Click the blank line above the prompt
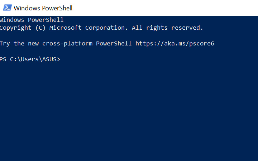258x161 pixels. click(x=129, y=52)
